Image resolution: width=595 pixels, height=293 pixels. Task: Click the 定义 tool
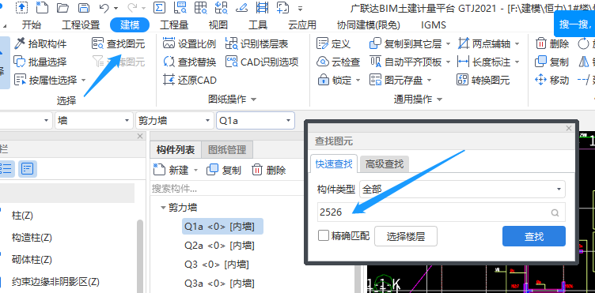[333, 44]
